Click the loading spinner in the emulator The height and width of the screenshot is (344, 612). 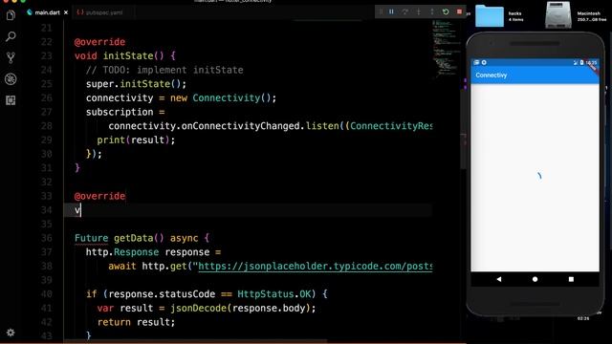[x=539, y=176]
